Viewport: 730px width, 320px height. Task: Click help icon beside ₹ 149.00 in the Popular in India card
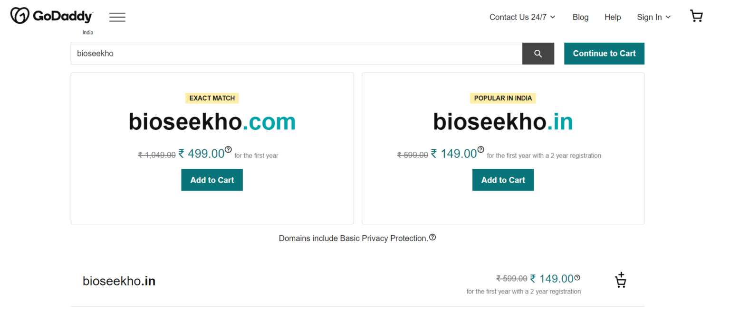coord(480,150)
